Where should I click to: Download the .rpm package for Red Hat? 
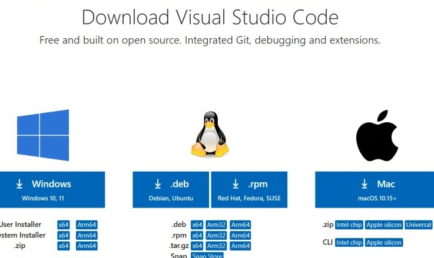(249, 189)
